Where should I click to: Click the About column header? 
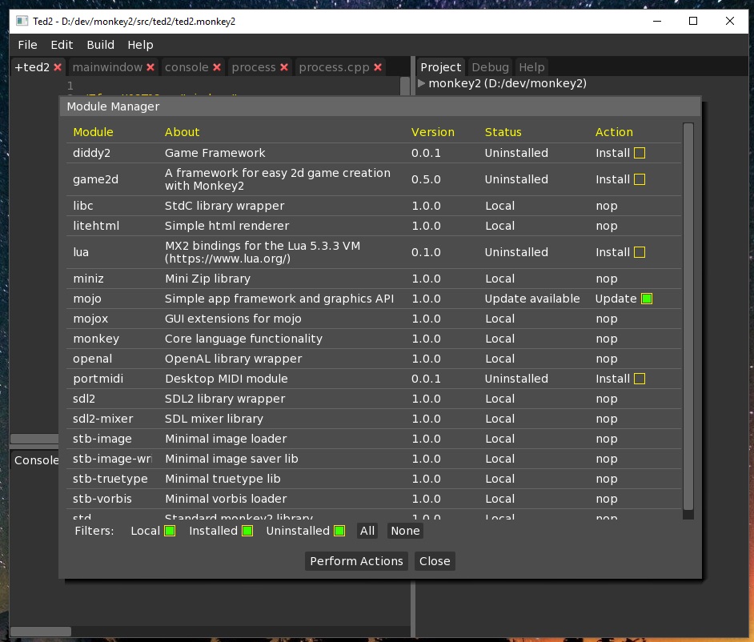point(182,132)
